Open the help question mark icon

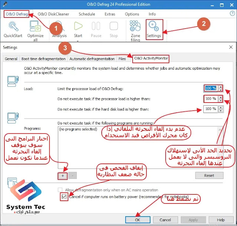(x=232, y=13)
